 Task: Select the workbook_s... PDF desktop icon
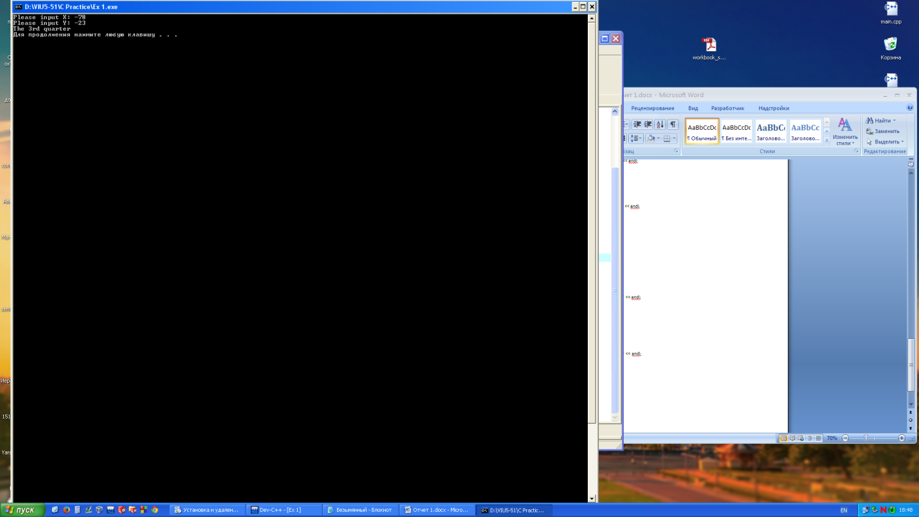point(709,49)
